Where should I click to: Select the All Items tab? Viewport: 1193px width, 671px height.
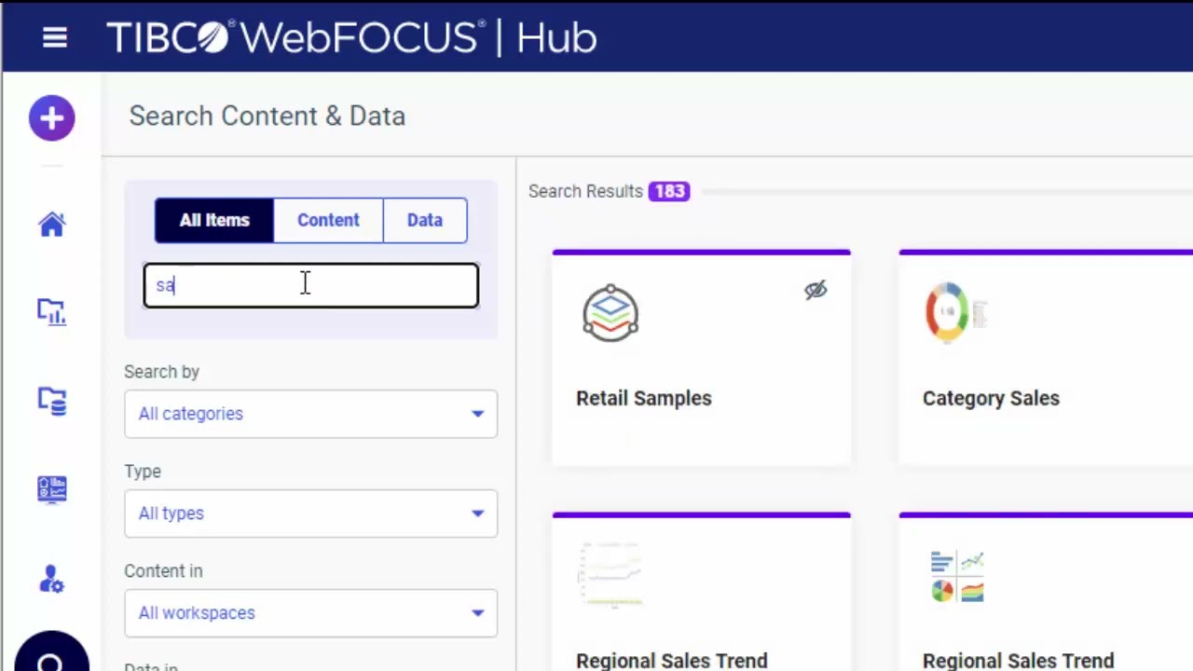click(214, 220)
